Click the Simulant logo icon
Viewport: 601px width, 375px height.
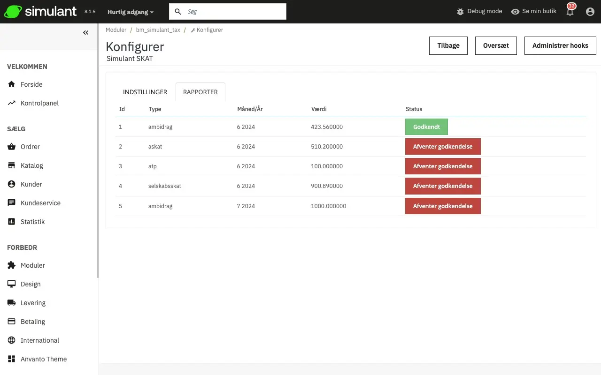[x=13, y=12]
